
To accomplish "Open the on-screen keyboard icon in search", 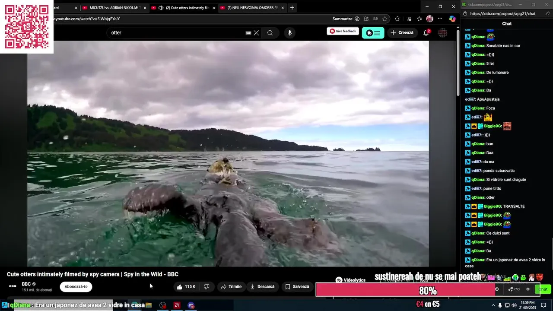I will 248,33.
